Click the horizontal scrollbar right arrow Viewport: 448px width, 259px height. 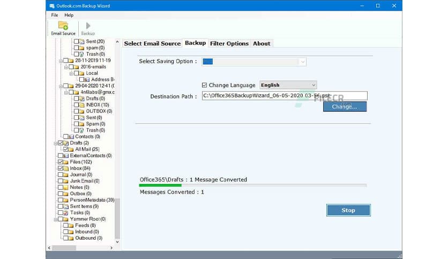111,248
